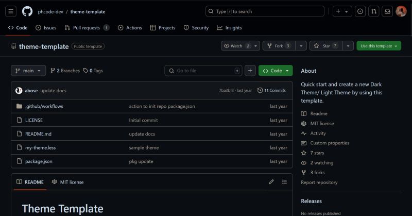This screenshot has height=216, width=412.
Task: Open the LICENSE file
Action: click(34, 120)
